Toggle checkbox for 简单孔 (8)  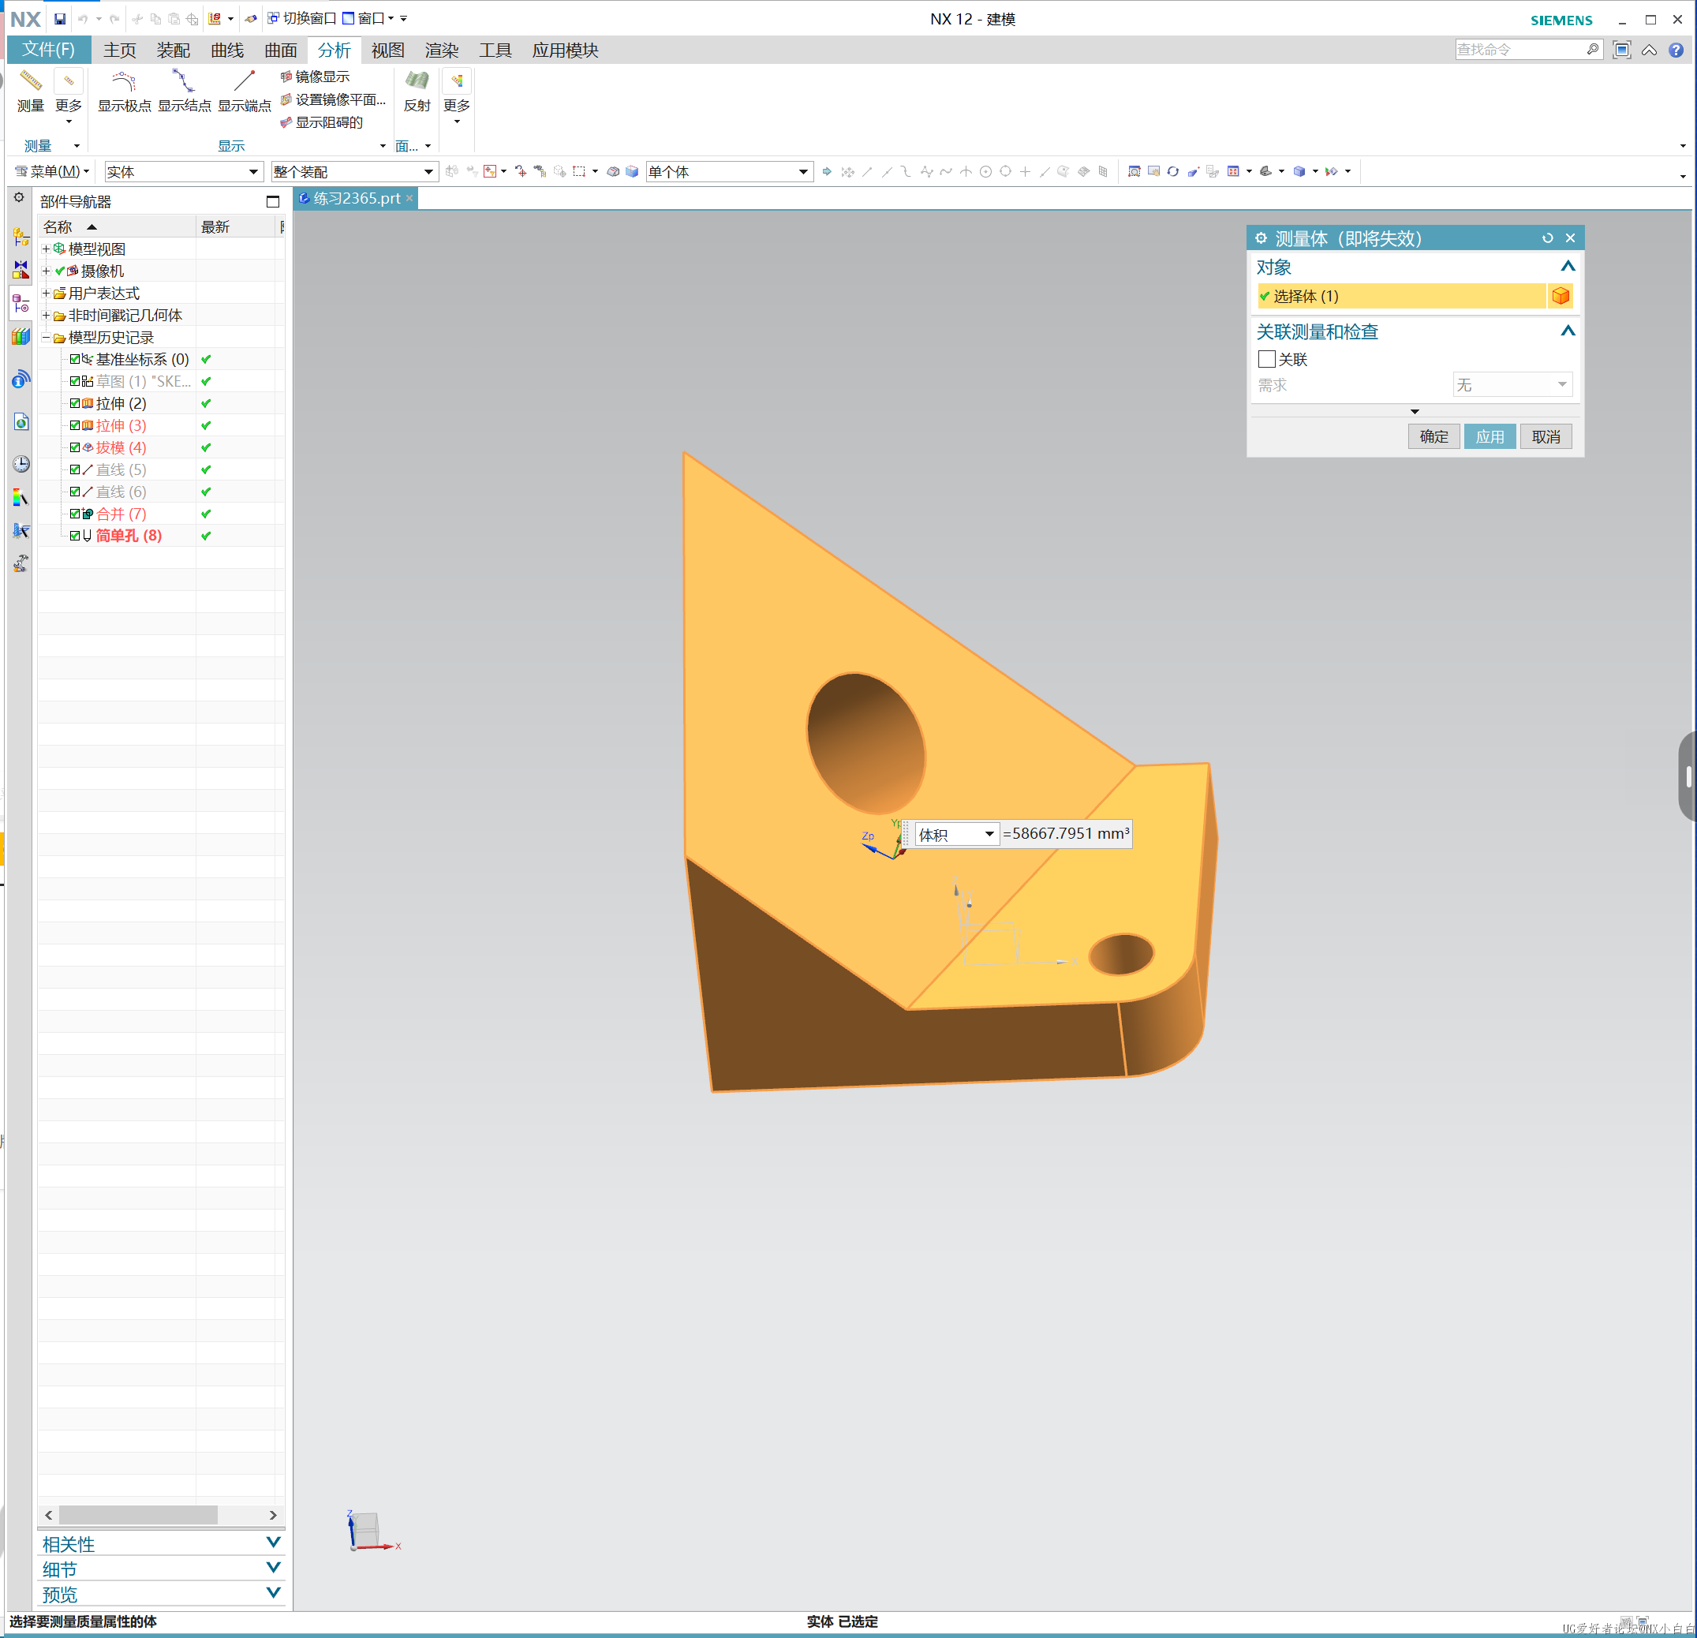coord(75,536)
